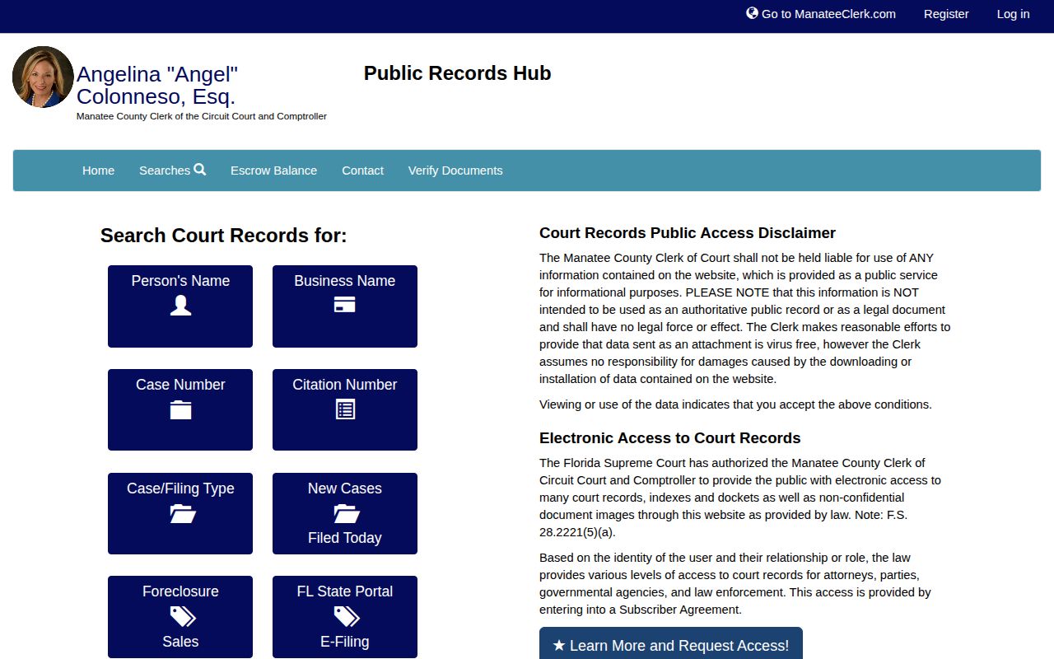Click the clerk's portrait photo
The width and height of the screenshot is (1054, 659).
click(43, 77)
